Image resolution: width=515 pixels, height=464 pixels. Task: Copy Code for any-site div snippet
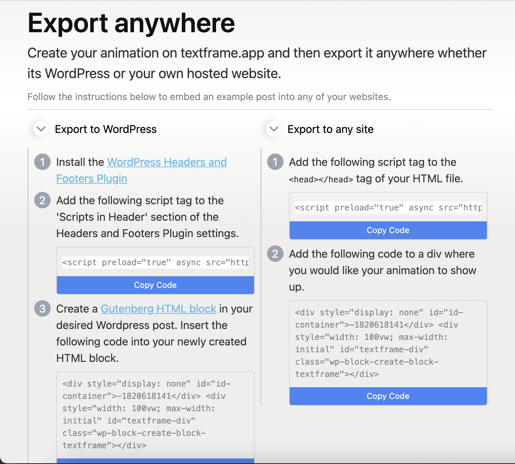(x=388, y=396)
